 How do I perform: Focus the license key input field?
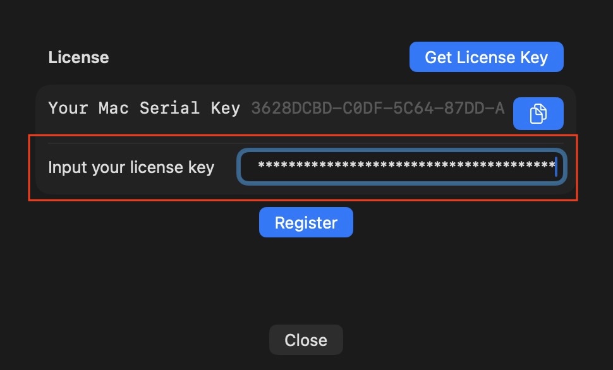(x=401, y=167)
